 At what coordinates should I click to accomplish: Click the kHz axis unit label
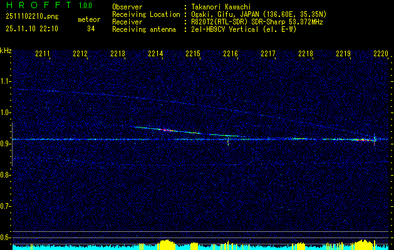point(6,51)
